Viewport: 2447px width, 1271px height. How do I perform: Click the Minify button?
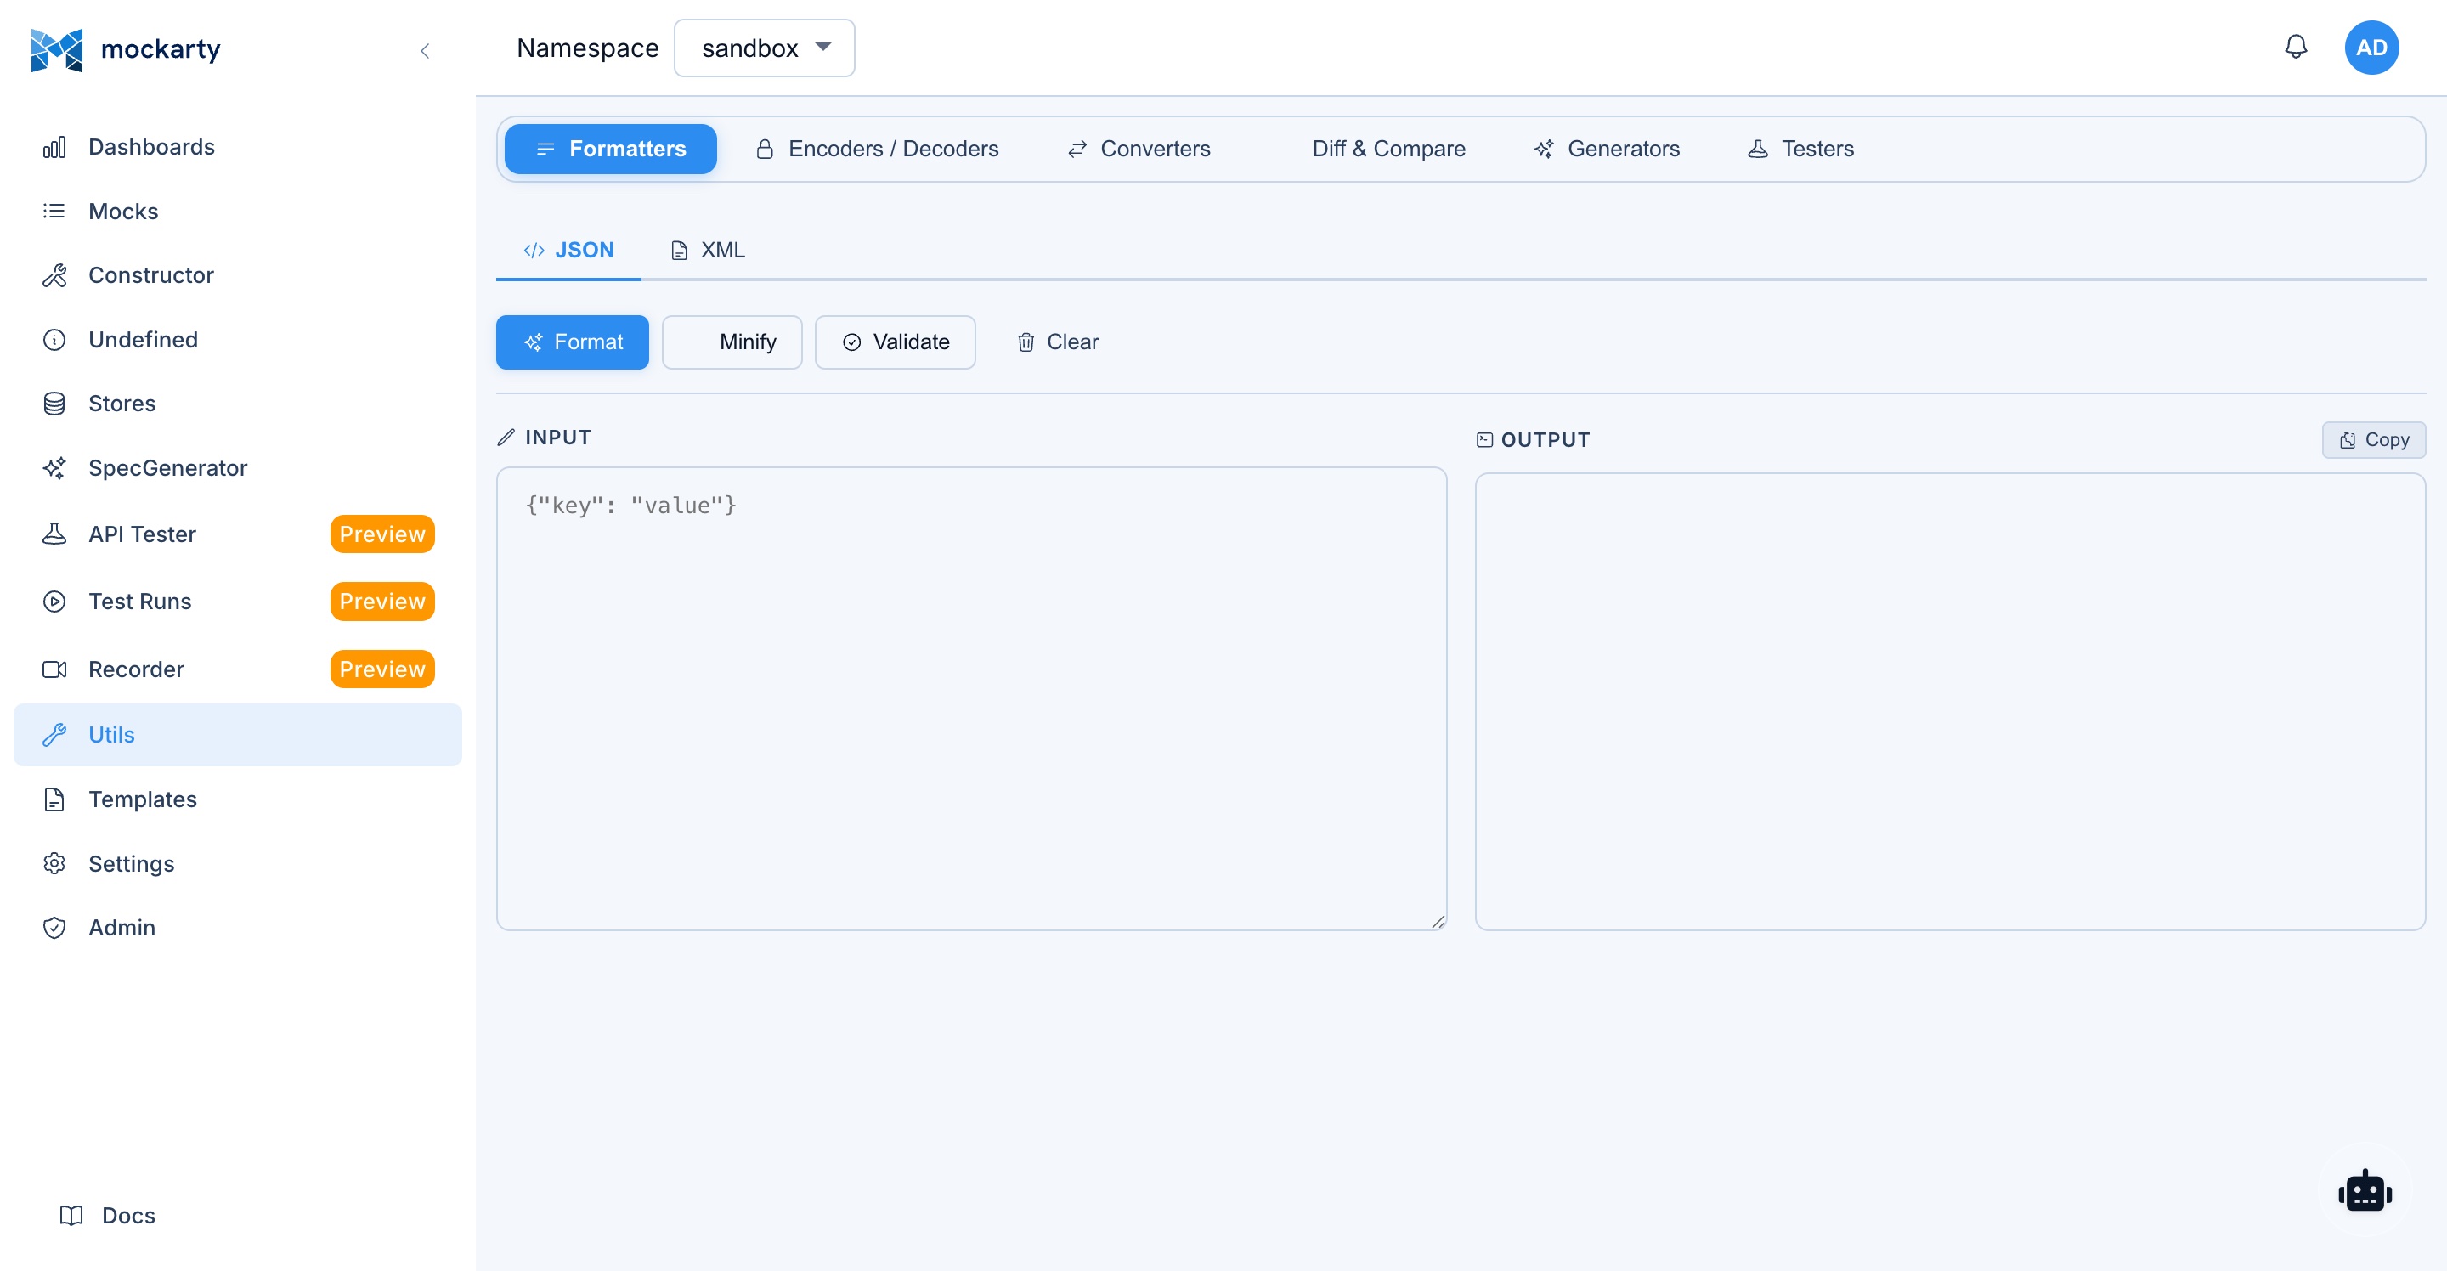732,342
